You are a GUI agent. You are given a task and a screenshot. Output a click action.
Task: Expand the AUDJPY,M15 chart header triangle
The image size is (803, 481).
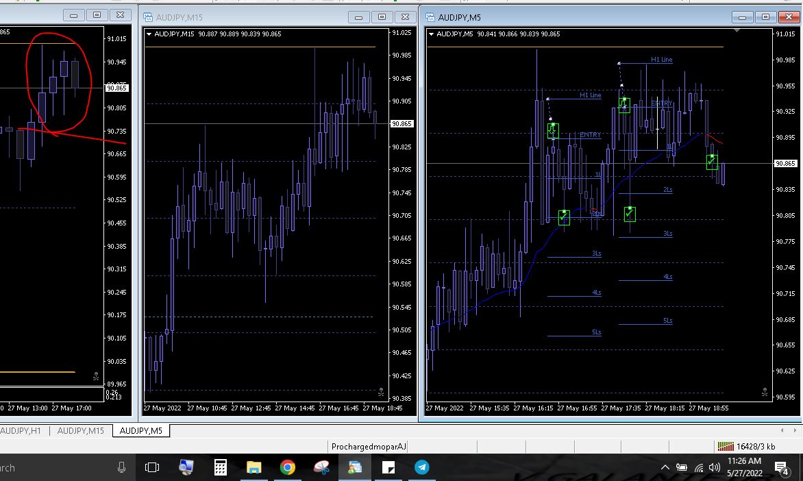[x=149, y=34]
